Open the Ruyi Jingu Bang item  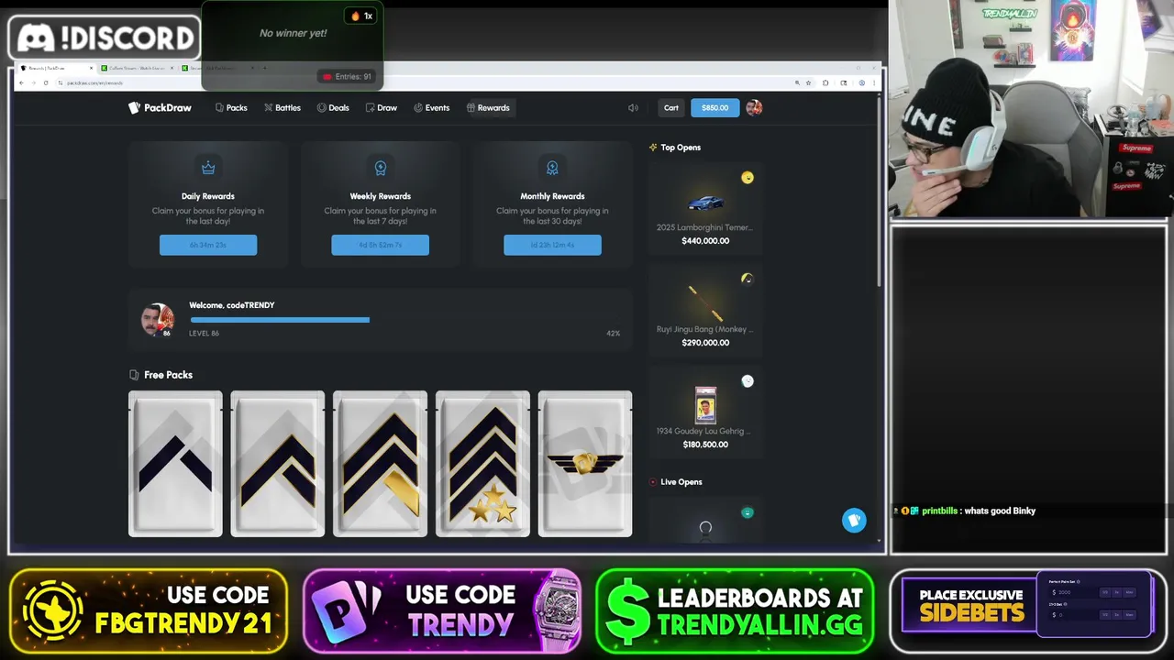705,312
